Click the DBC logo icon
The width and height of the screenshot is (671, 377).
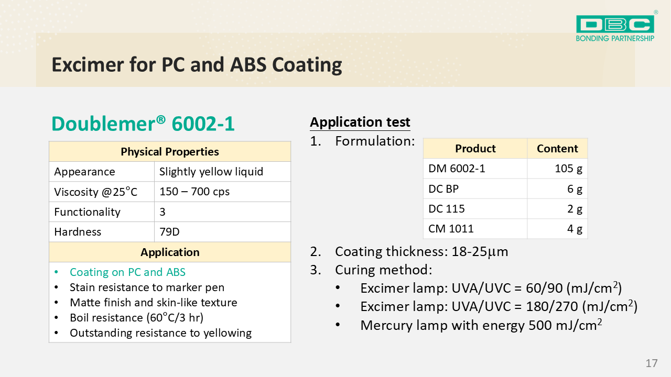click(615, 24)
